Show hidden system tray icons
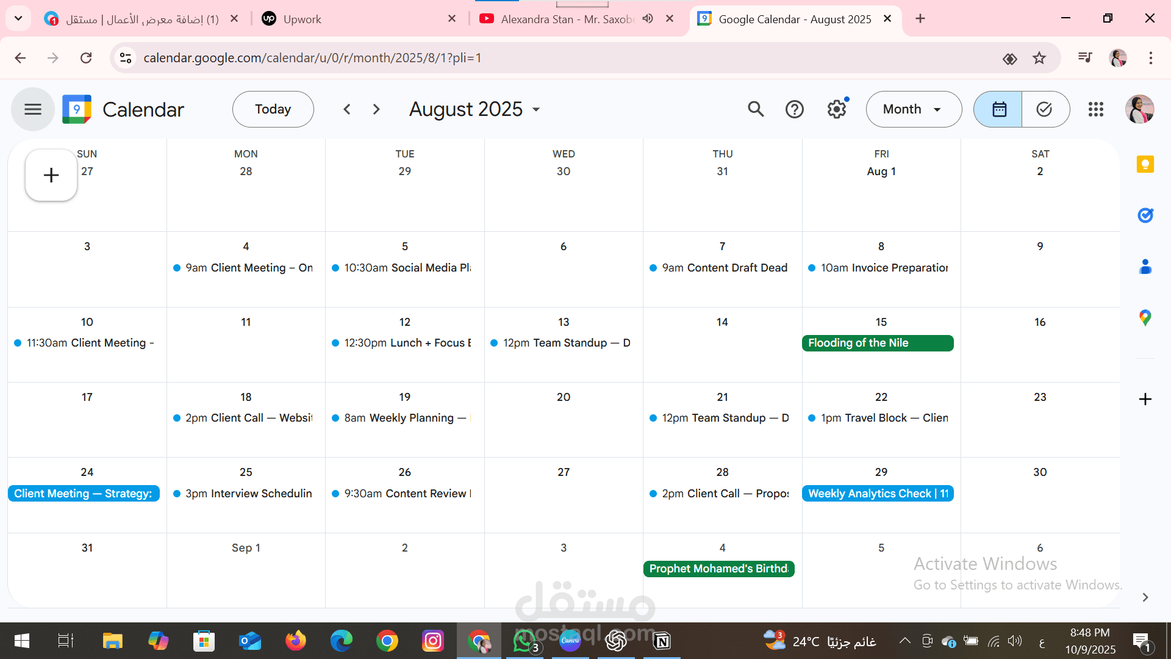 pyautogui.click(x=905, y=641)
